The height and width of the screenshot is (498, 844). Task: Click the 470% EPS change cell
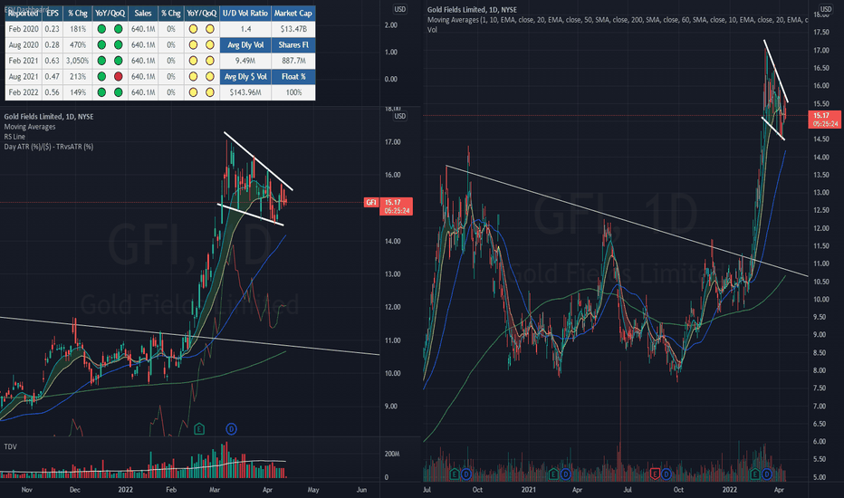78,44
